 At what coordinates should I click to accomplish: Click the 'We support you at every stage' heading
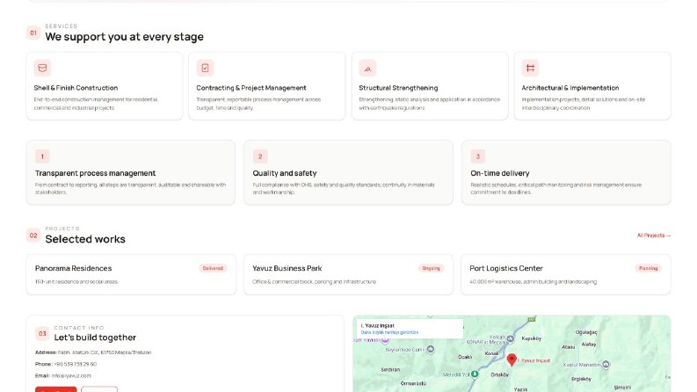125,37
